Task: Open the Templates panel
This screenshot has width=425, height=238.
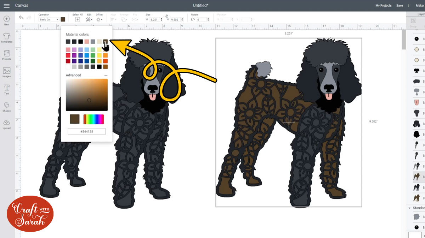Action: (x=6, y=36)
